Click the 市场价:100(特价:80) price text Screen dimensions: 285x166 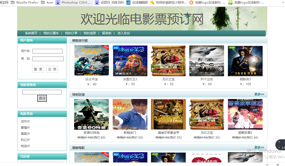(x=91, y=138)
